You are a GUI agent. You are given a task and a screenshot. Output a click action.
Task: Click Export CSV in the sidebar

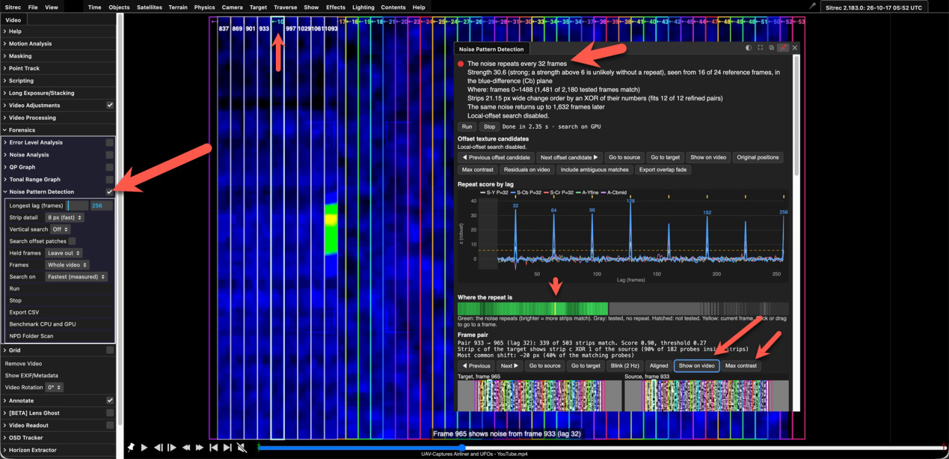point(24,312)
